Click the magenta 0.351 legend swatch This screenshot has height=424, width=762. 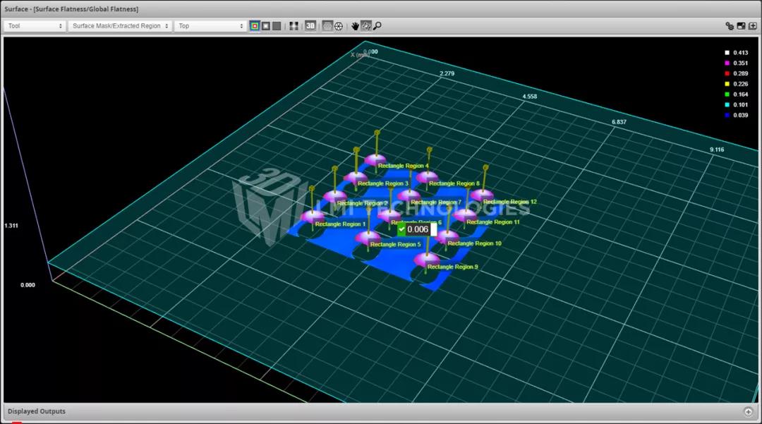tap(727, 63)
